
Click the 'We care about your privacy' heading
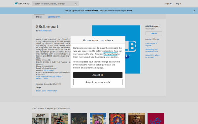[x=98, y=40]
